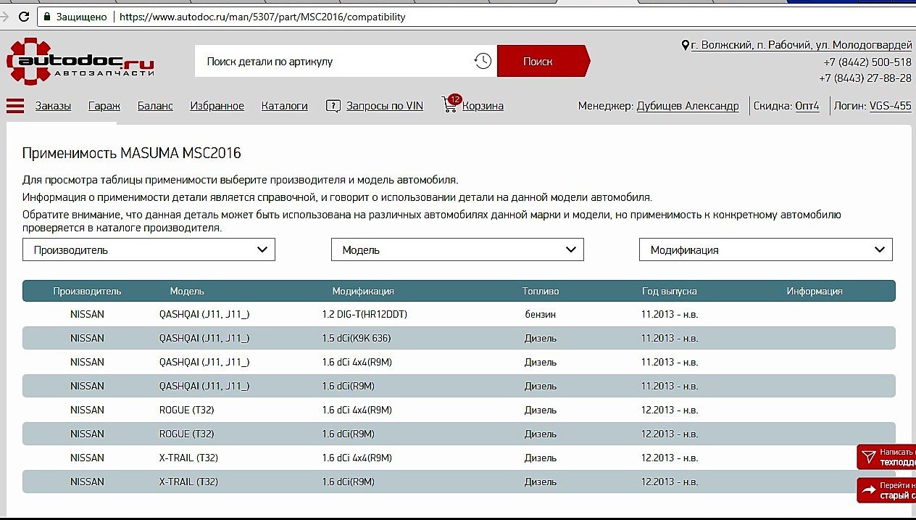This screenshot has height=520, width=916.
Task: Open the Модель dropdown
Action: 457,249
